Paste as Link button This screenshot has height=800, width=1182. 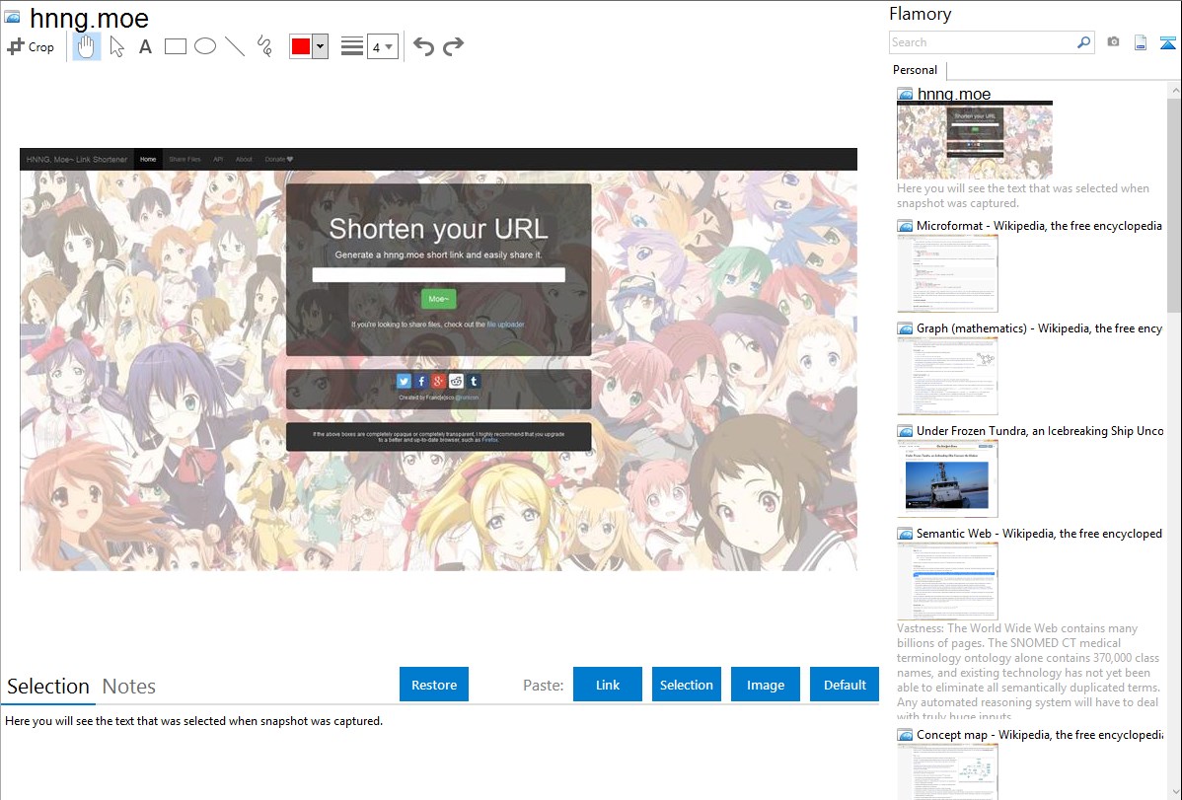(608, 685)
